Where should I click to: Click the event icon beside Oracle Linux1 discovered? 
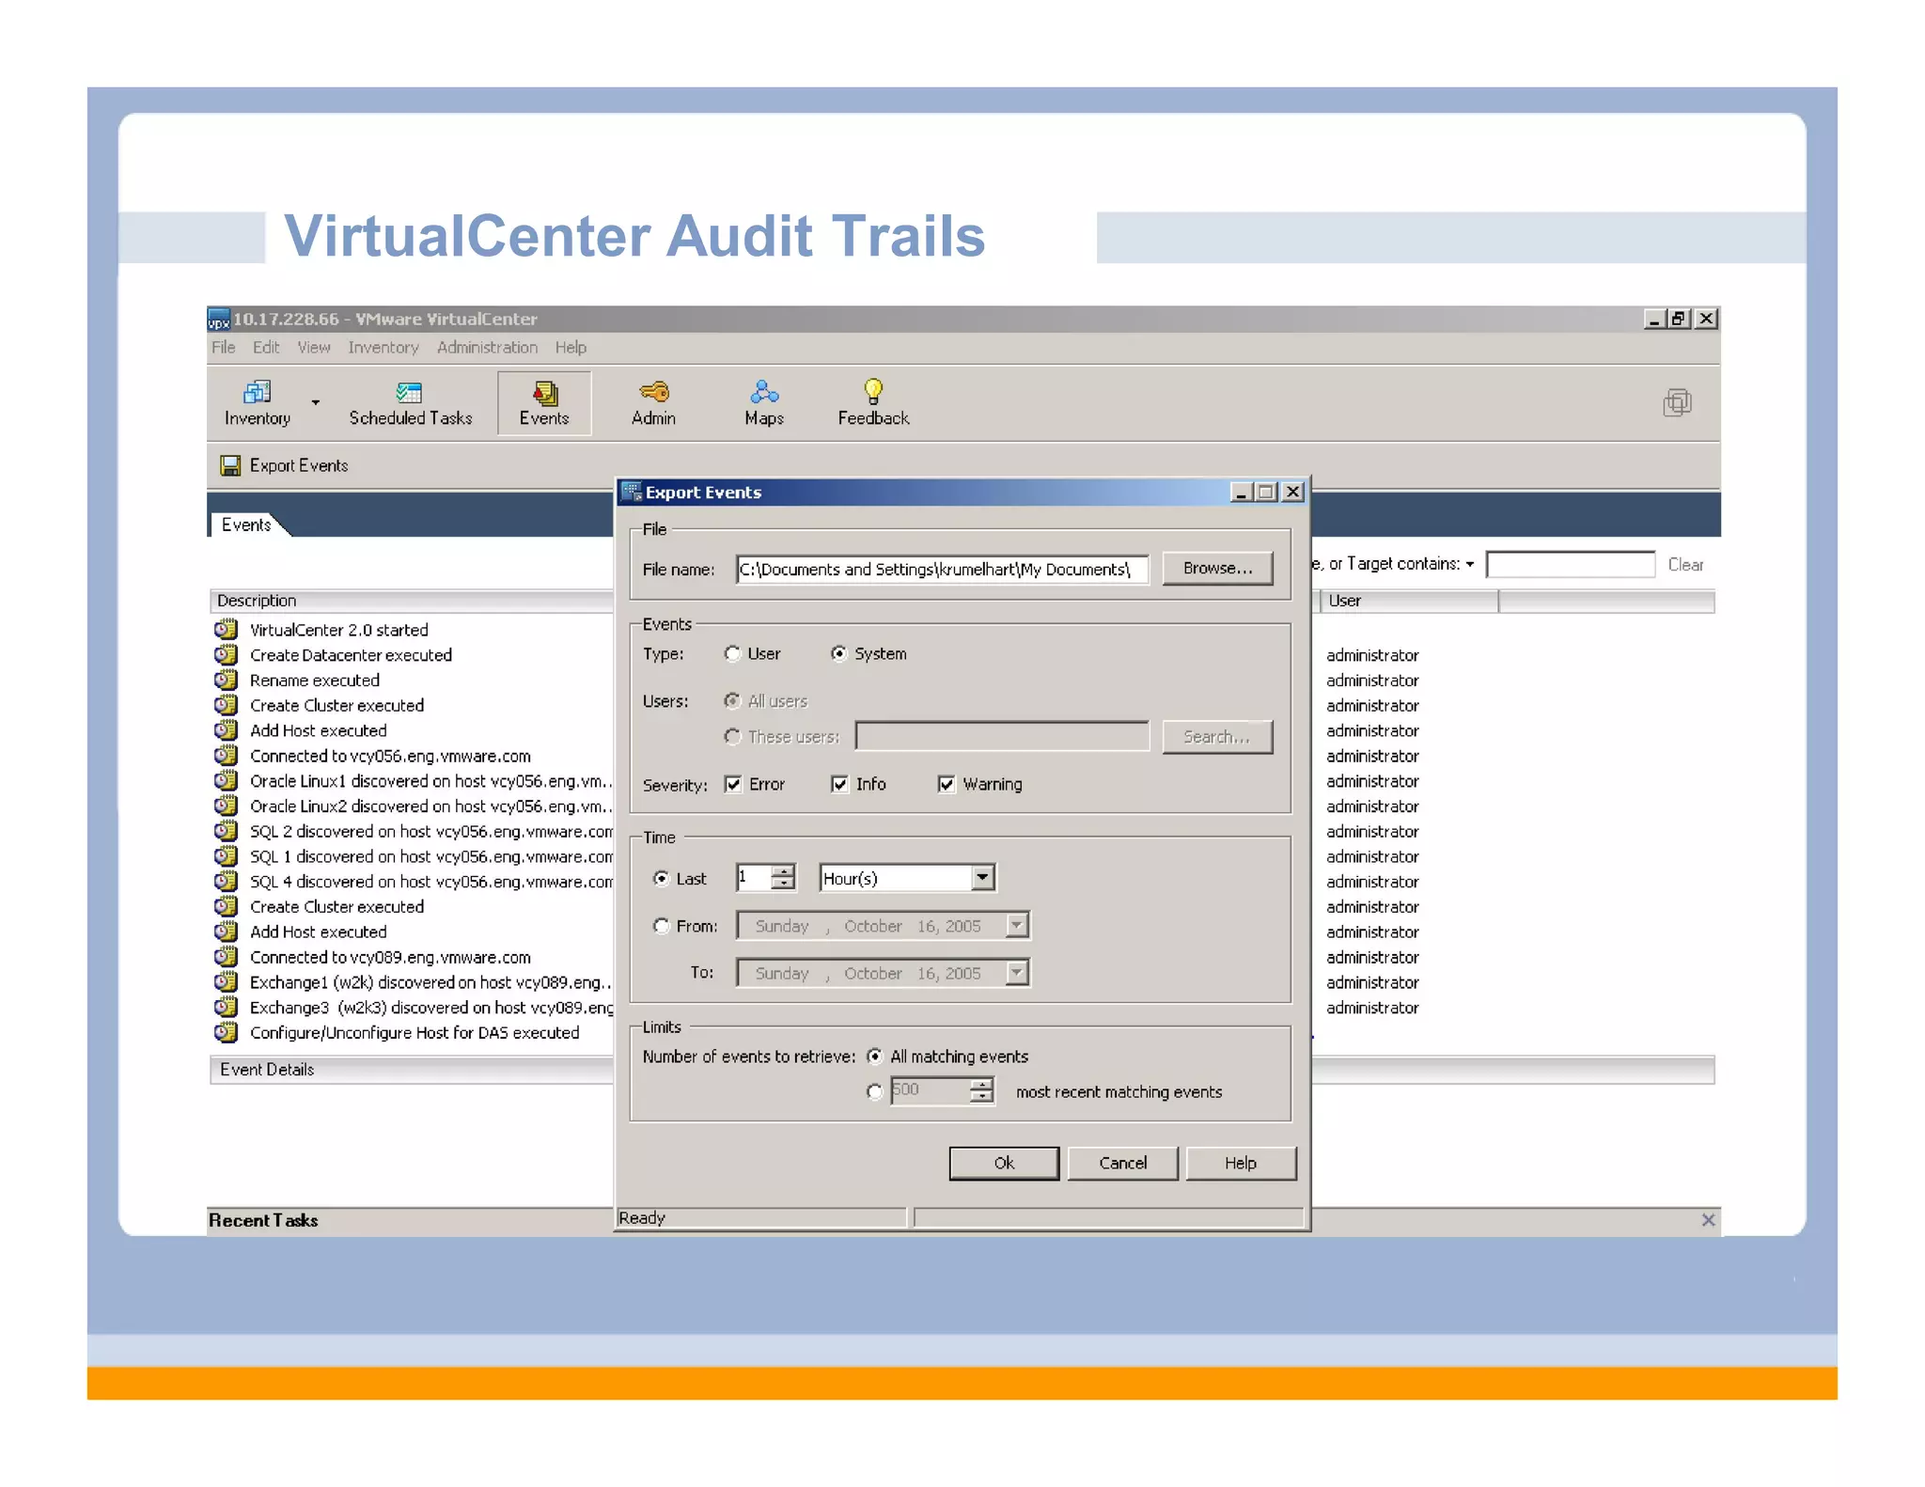click(x=226, y=780)
